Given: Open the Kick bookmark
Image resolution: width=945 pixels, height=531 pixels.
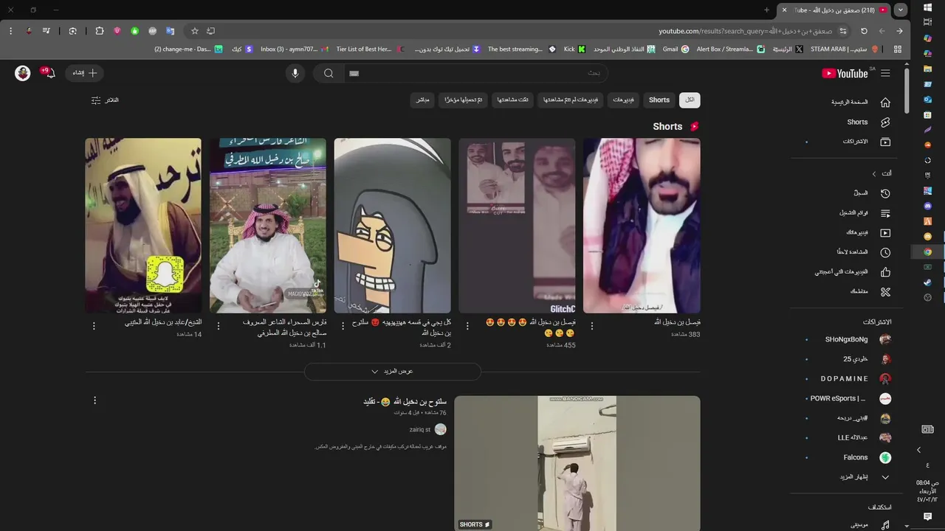Looking at the screenshot, I should (x=574, y=49).
